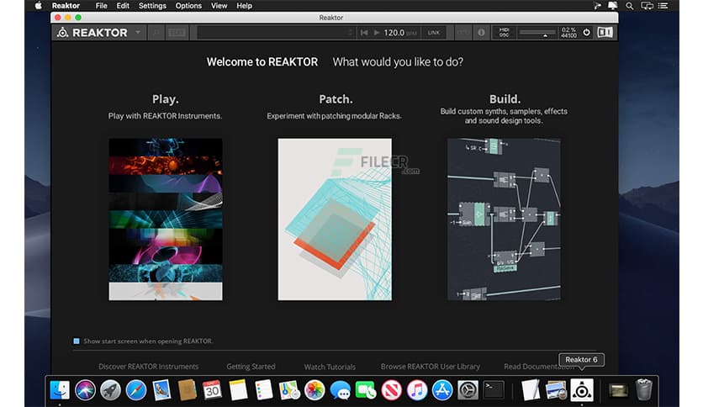Open the Options menu
The height and width of the screenshot is (407, 703).
point(188,6)
